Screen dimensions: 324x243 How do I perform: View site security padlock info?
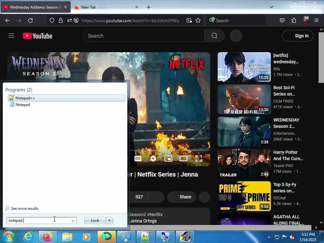(60, 20)
